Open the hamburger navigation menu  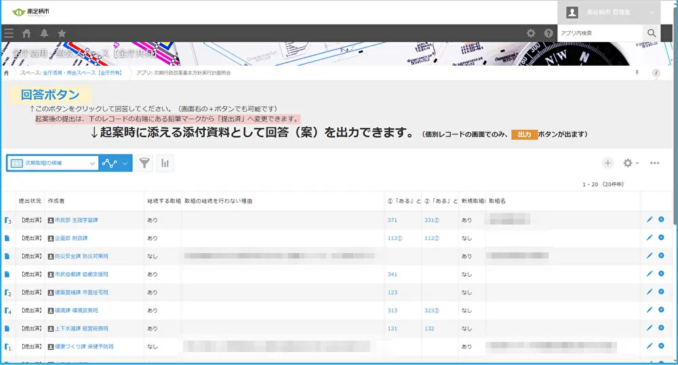(x=9, y=33)
